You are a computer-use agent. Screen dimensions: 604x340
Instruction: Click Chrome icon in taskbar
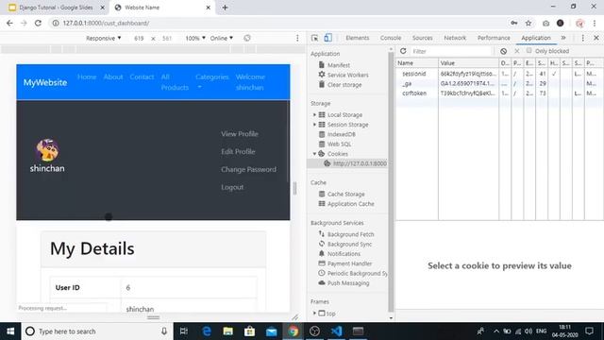point(294,331)
